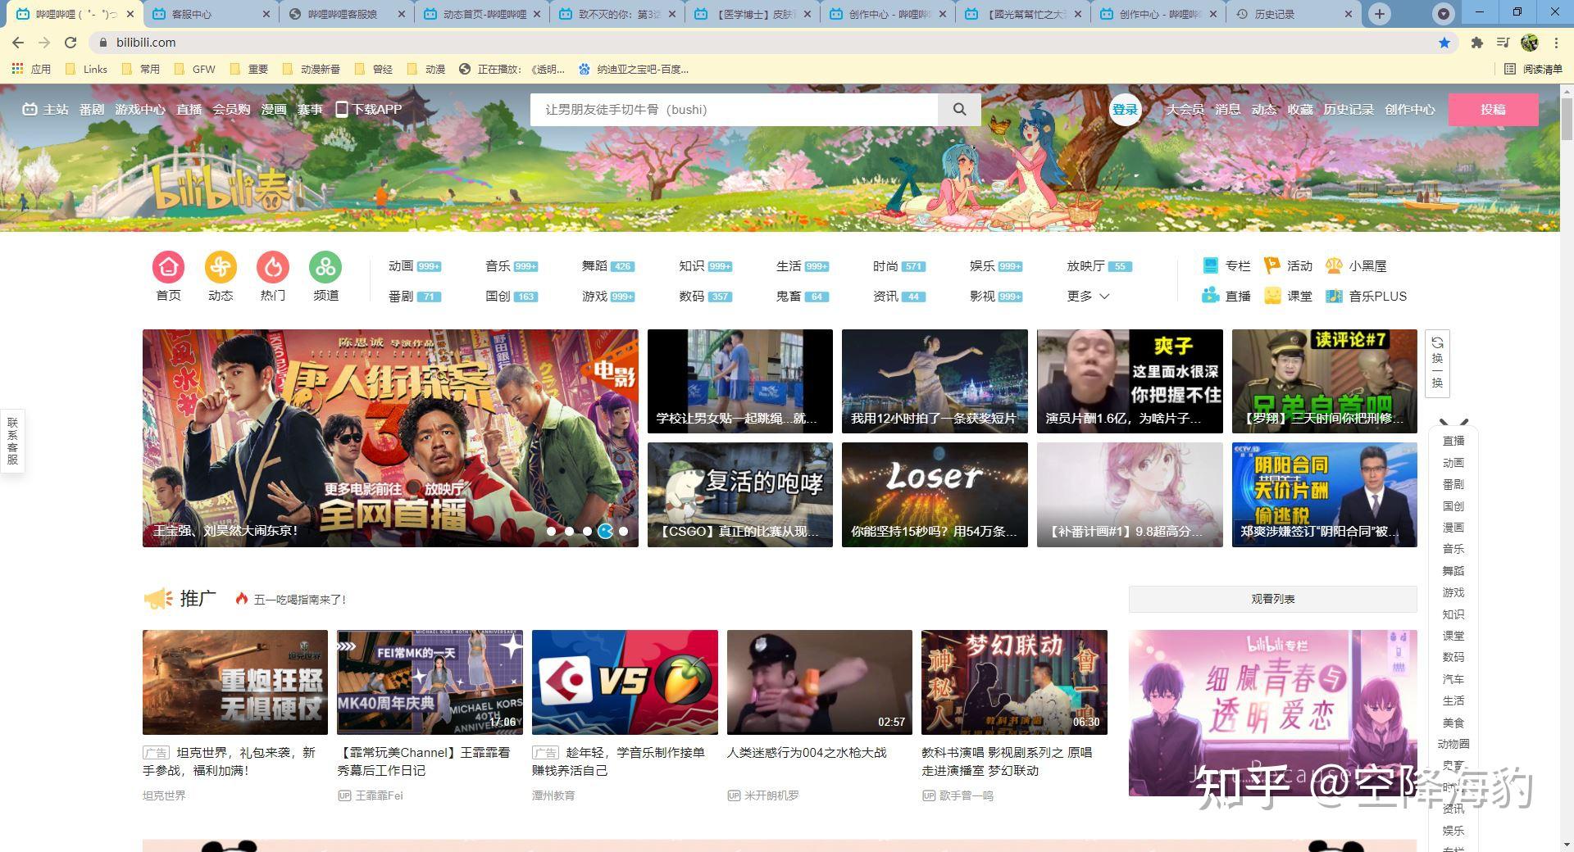The image size is (1574, 852).
Task: Open 应用 apps grid in bookmarks bar
Action: tap(31, 69)
